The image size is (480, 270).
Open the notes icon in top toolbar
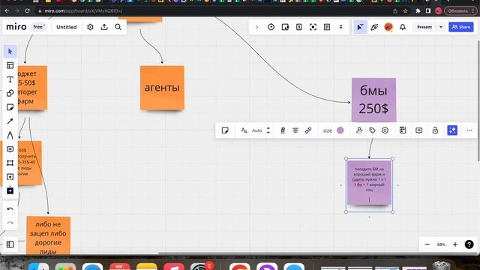327,27
